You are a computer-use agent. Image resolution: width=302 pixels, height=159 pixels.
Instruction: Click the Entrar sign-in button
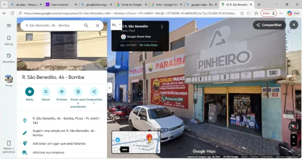(268, 13)
